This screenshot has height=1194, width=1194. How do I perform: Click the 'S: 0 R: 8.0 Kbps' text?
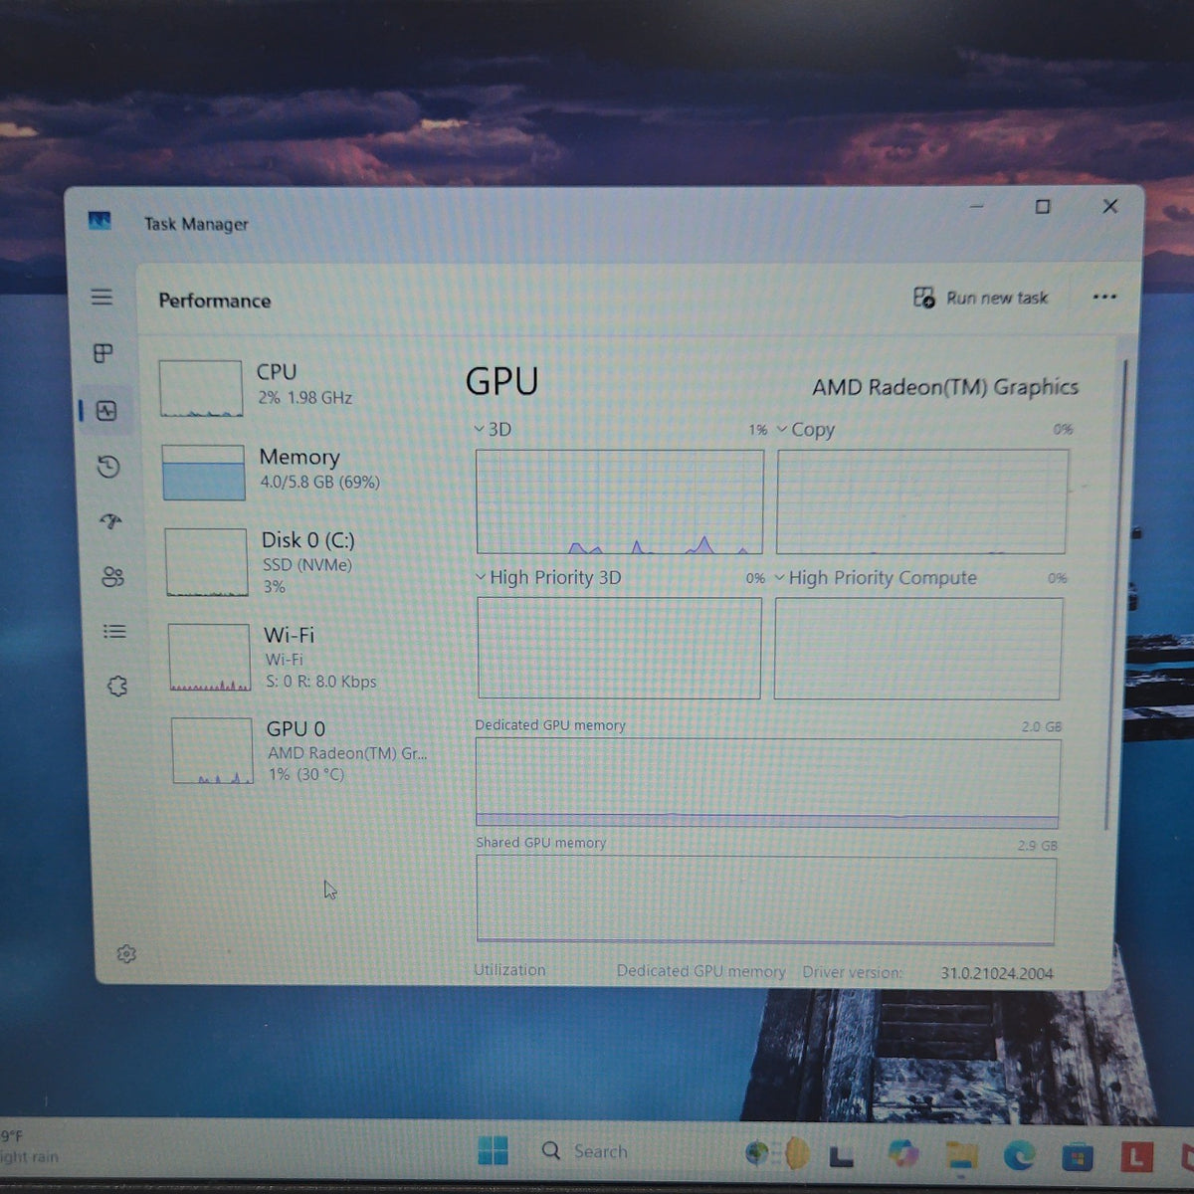(x=320, y=682)
